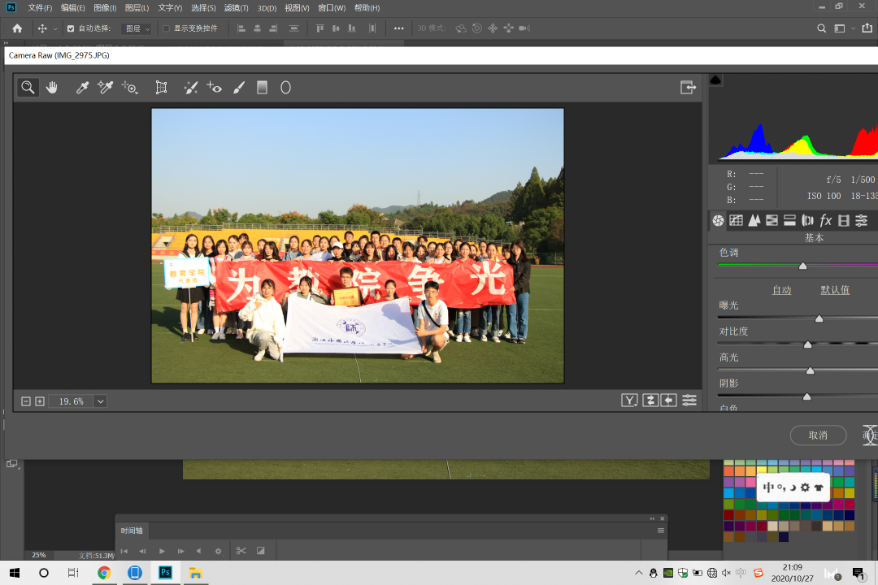Click the 取消 button

(818, 435)
